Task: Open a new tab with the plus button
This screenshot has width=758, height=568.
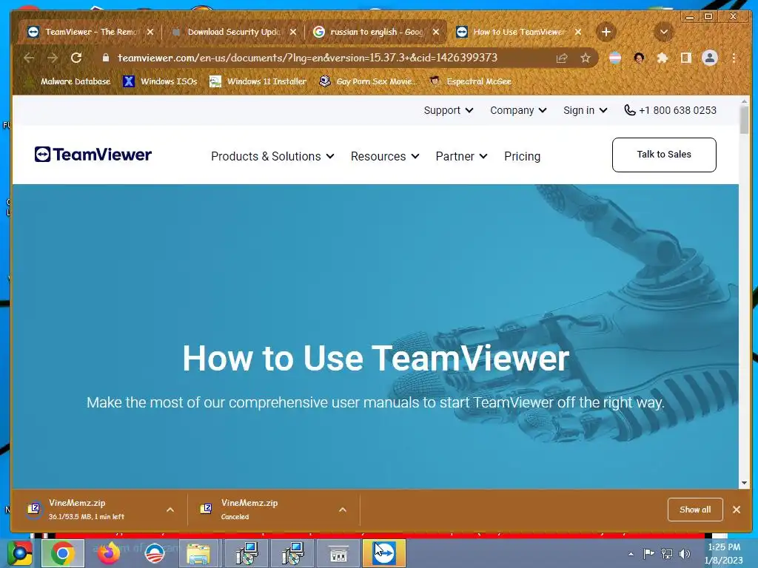Action: pos(606,32)
